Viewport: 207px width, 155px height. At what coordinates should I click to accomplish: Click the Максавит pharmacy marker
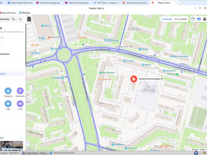177,74
